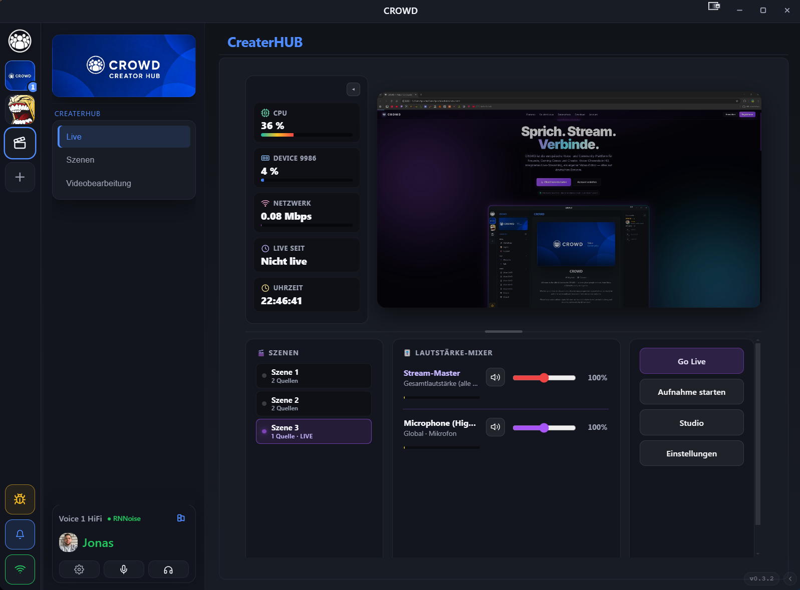The width and height of the screenshot is (800, 590).
Task: Click the horizontal panel resize handle
Action: pyautogui.click(x=503, y=331)
